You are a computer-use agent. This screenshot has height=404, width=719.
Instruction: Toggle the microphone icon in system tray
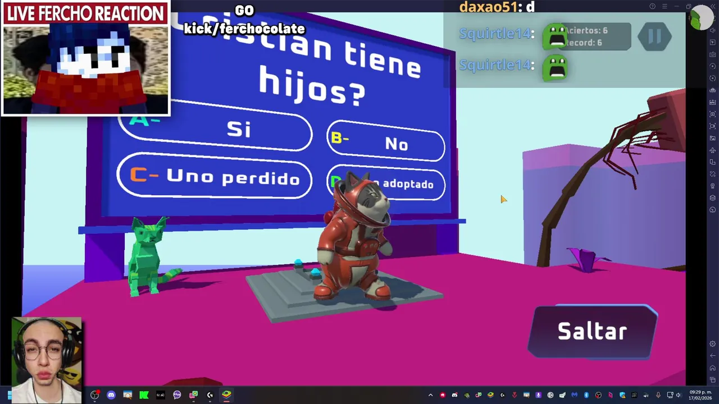click(x=658, y=395)
